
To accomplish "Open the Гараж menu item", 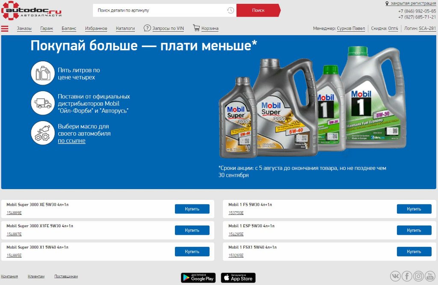I will pyautogui.click(x=46, y=28).
